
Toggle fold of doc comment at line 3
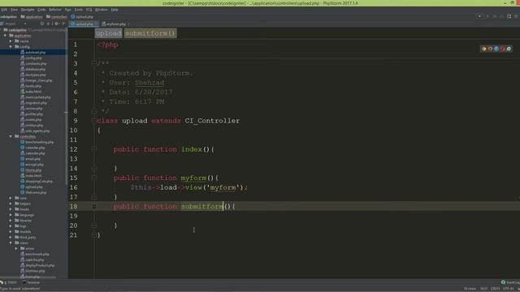(94, 63)
